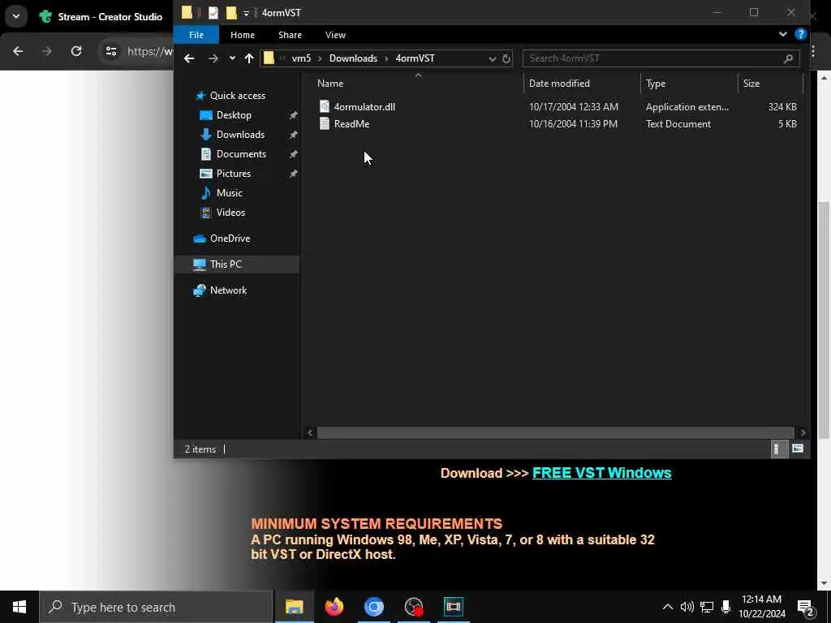Go back in the browser window
The width and height of the screenshot is (831, 623).
(18, 51)
